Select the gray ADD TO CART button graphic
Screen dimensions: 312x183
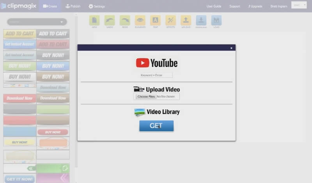pos(53,33)
